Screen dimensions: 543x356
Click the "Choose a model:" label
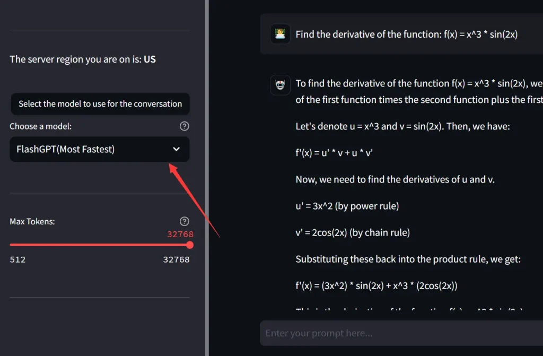pos(40,126)
